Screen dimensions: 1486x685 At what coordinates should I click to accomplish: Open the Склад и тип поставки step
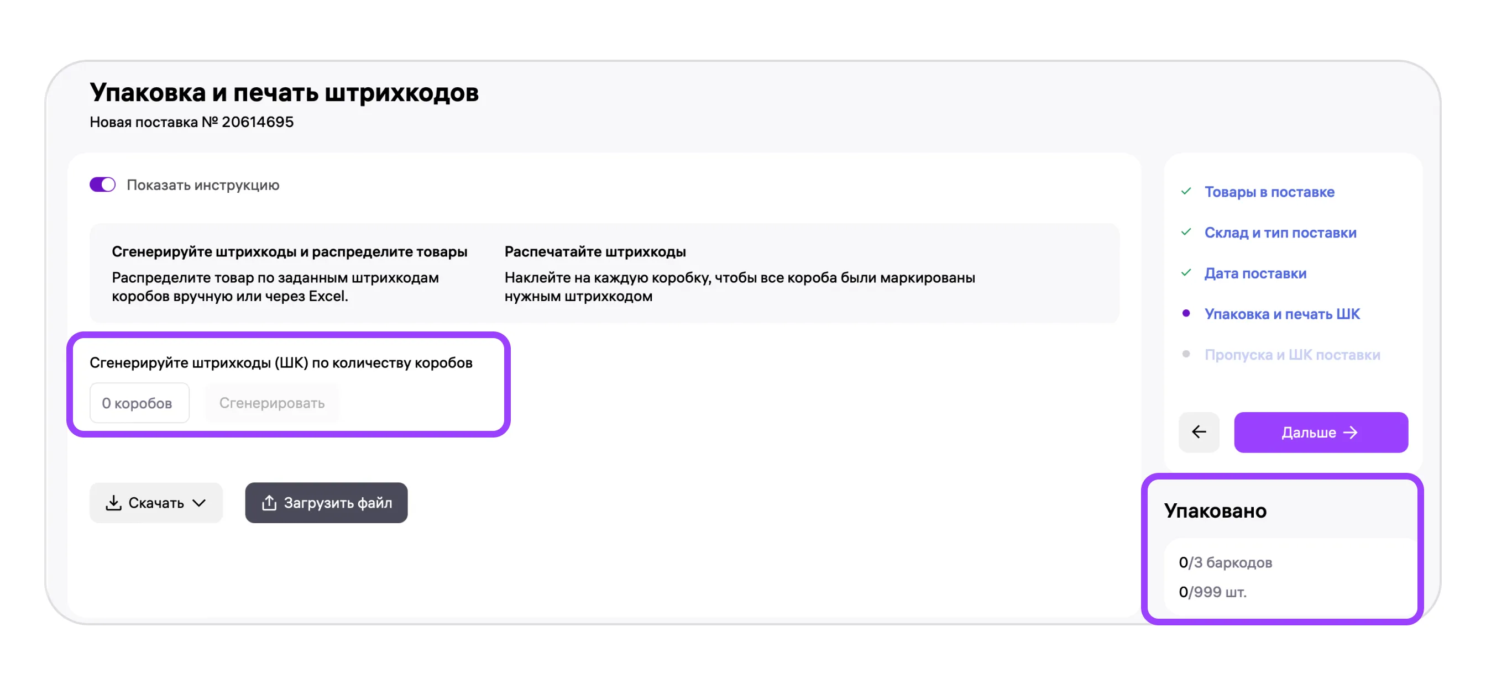click(x=1280, y=233)
